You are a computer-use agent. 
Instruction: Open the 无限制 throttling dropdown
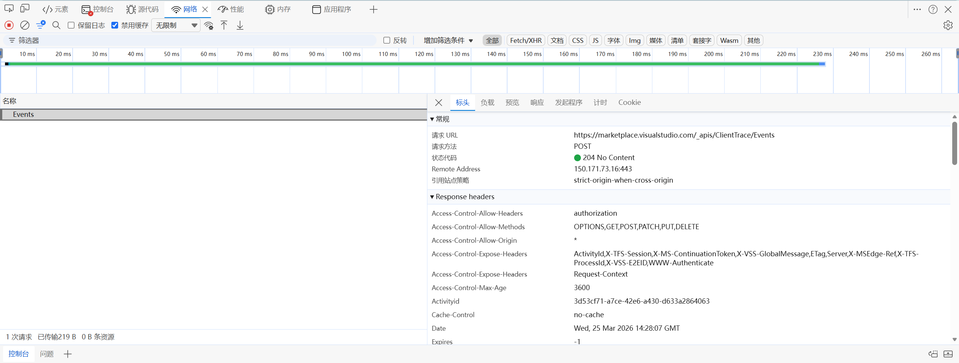pos(176,25)
